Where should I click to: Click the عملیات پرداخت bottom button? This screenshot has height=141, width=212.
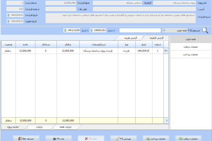pyautogui.click(x=156, y=139)
